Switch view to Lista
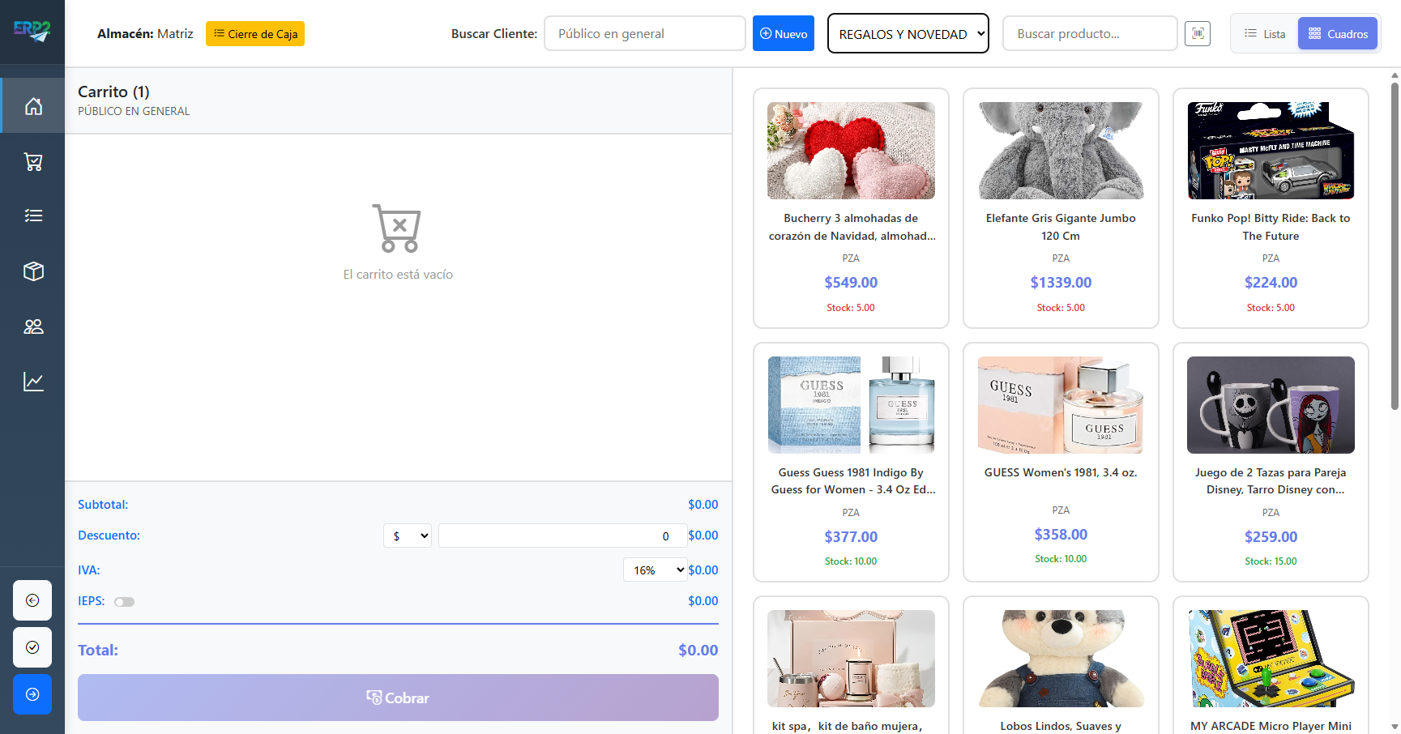The width and height of the screenshot is (1401, 734). point(1263,33)
